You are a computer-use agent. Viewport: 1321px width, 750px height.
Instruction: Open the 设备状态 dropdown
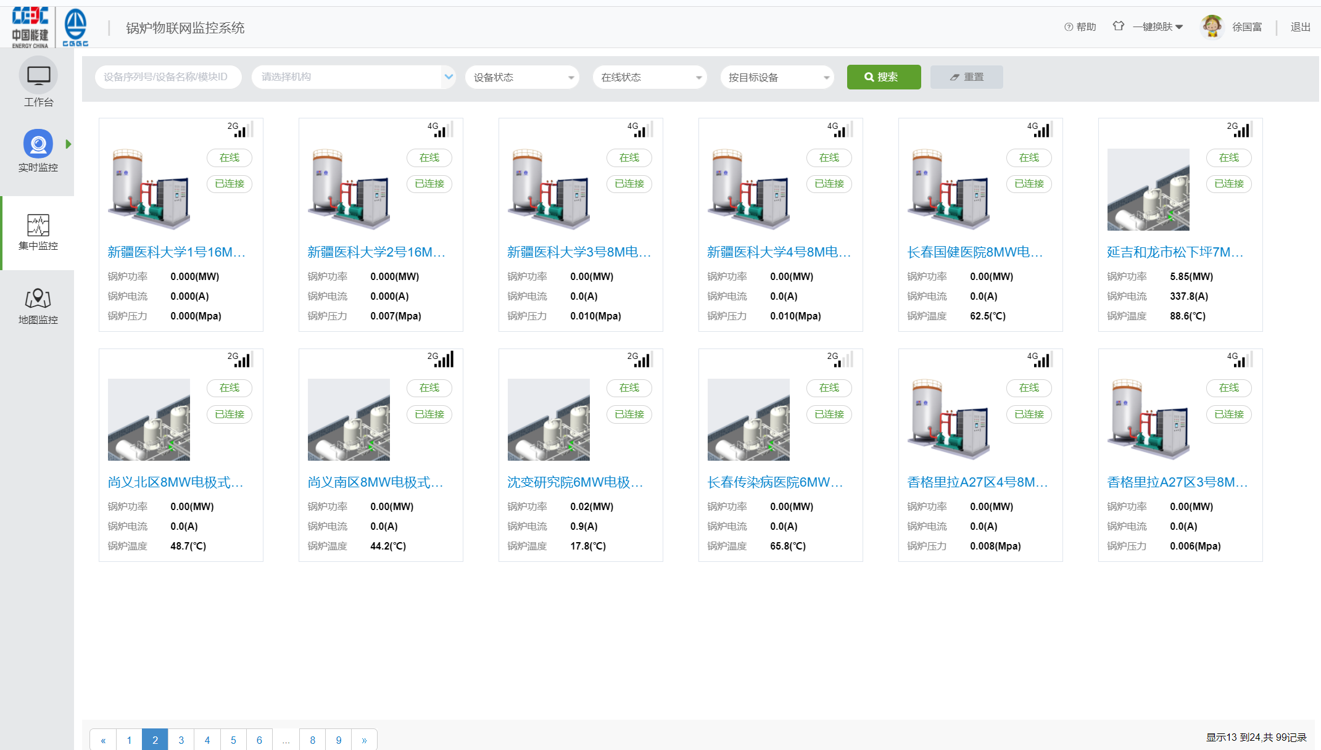(x=522, y=77)
